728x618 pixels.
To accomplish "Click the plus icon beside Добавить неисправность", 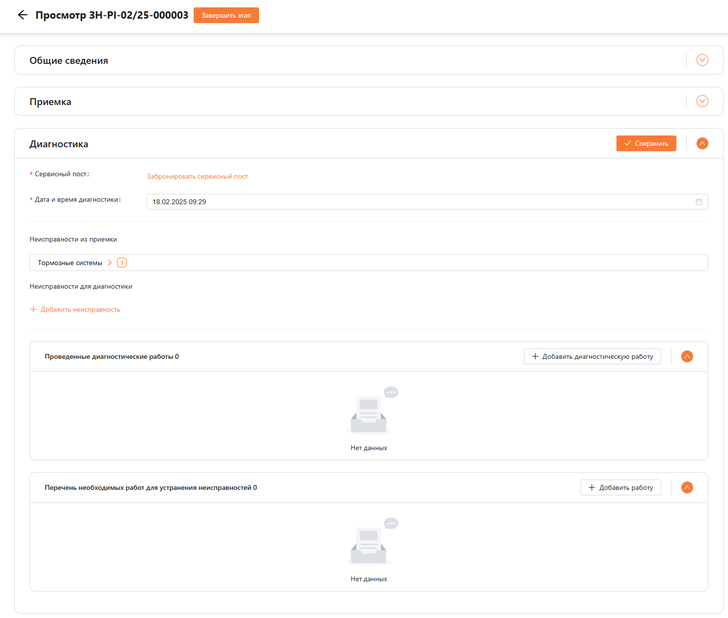I will coord(33,309).
